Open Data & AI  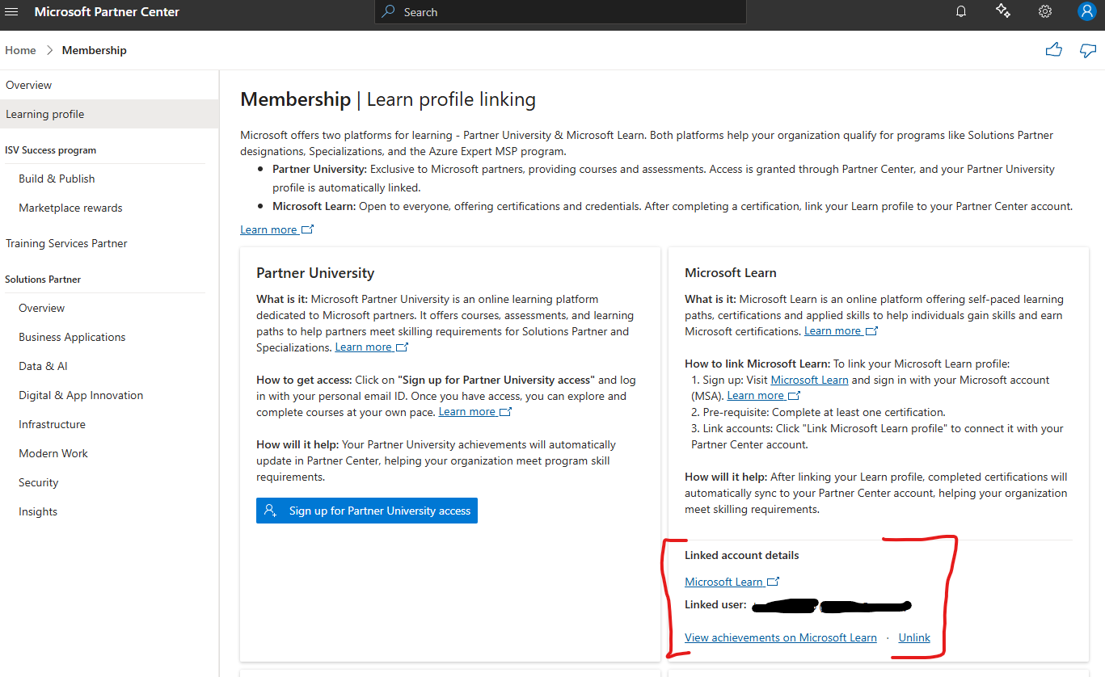(x=43, y=366)
